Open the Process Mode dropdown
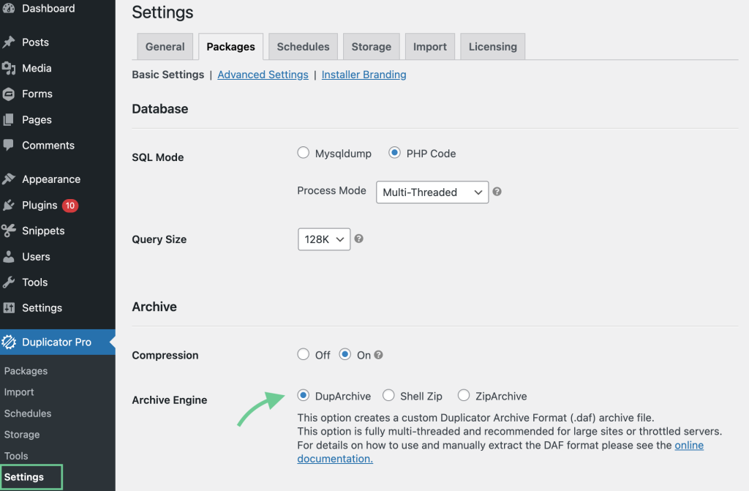This screenshot has width=749, height=491. coord(432,192)
